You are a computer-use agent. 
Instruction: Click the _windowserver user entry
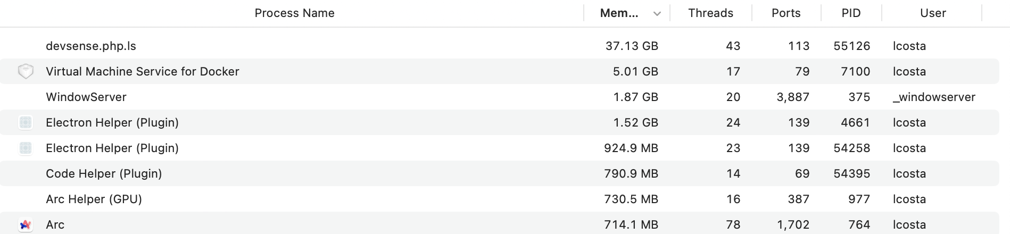coord(934,97)
